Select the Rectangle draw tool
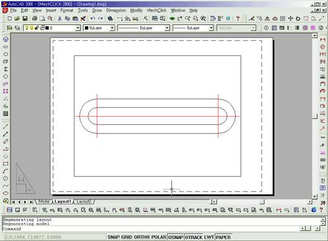 (x=6, y=164)
